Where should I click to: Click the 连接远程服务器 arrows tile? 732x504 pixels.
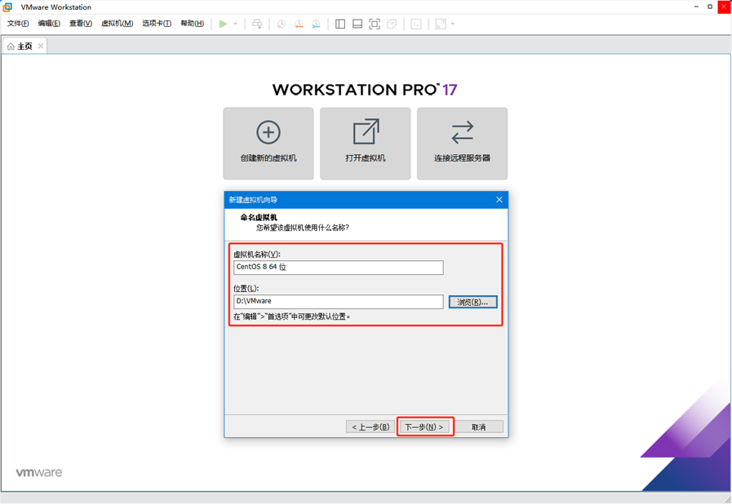462,144
